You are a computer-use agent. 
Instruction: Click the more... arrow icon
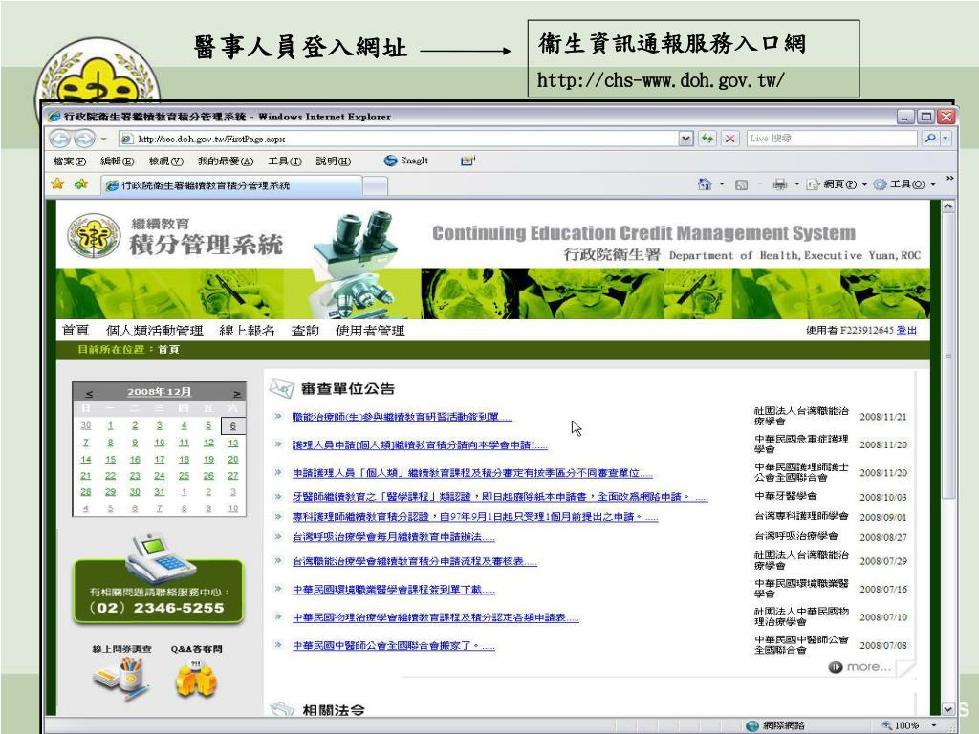[835, 667]
